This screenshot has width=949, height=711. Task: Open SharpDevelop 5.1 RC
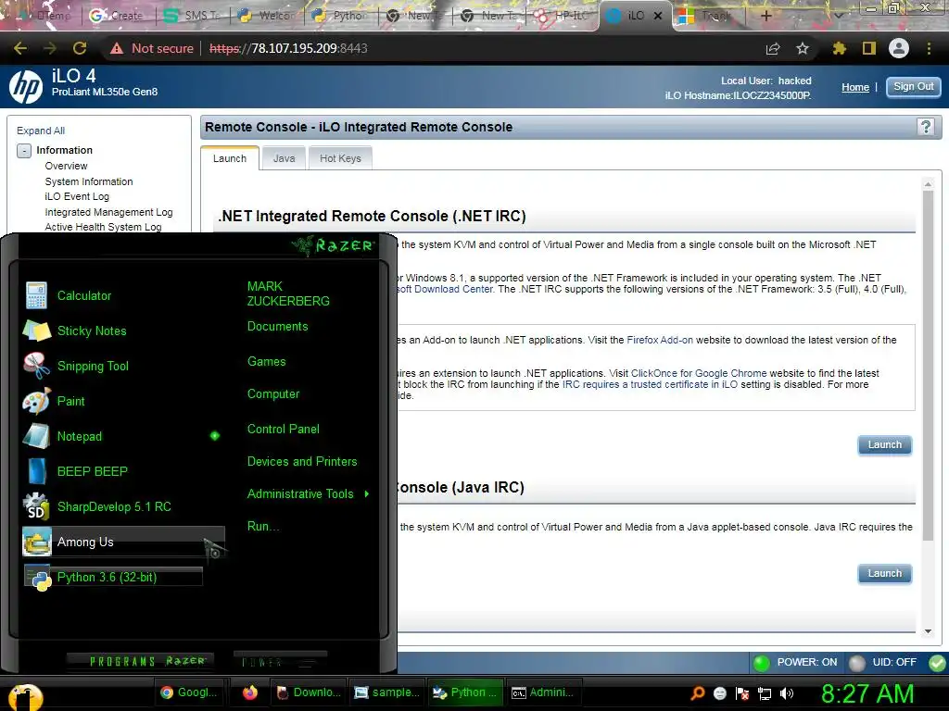click(114, 506)
